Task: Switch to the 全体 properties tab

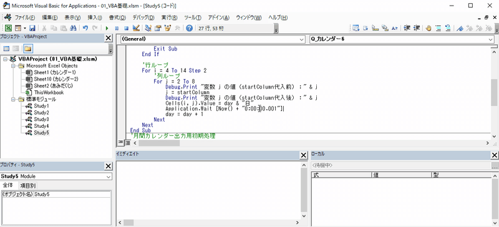Action: tap(8, 185)
